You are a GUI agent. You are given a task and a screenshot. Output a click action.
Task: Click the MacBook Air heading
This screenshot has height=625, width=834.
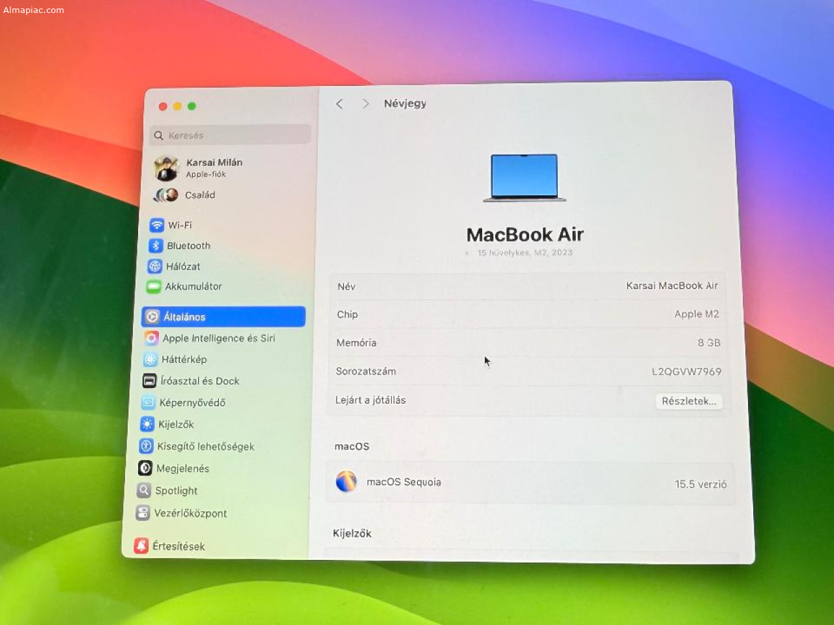tap(525, 234)
